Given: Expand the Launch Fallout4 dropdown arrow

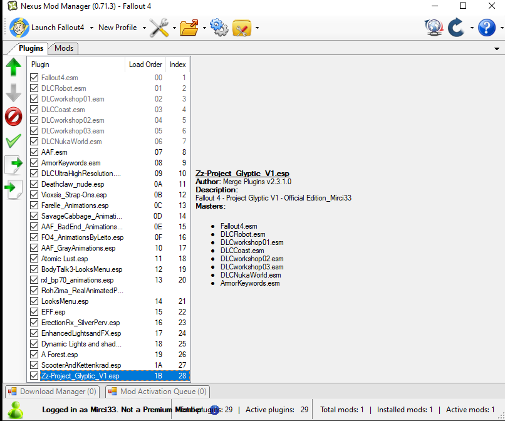Looking at the screenshot, I should 91,28.
